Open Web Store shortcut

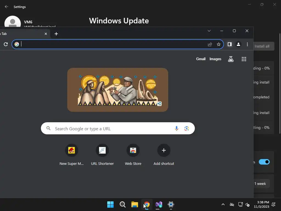133,154
